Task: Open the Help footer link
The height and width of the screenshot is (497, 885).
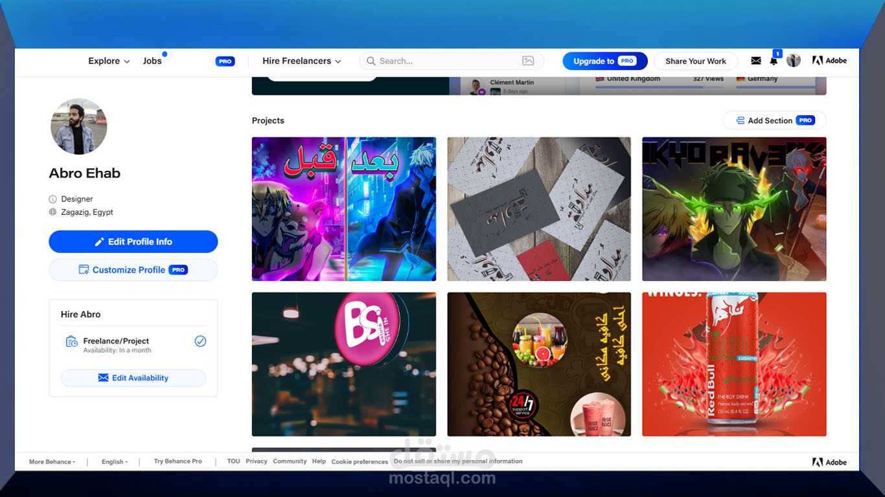Action: click(319, 461)
